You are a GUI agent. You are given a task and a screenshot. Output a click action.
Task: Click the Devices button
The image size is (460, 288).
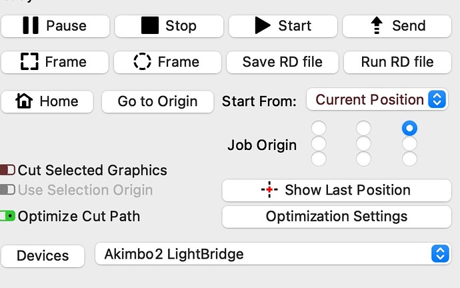[43, 256]
